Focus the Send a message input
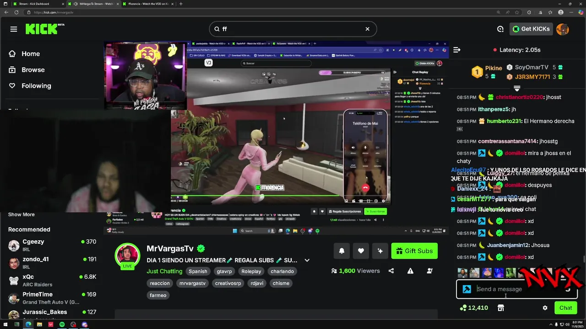Image resolution: width=586 pixels, height=329 pixels. pos(517,289)
